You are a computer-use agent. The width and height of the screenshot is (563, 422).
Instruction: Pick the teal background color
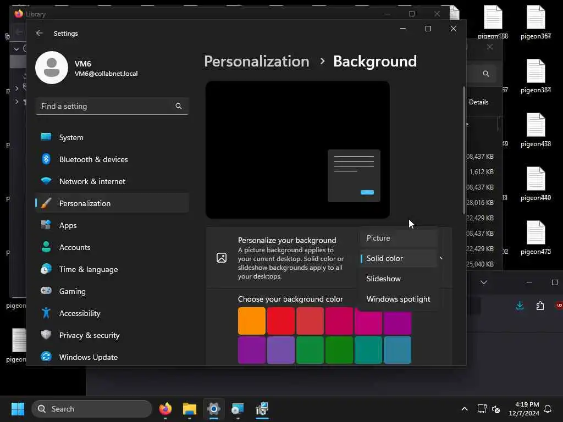pos(368,350)
